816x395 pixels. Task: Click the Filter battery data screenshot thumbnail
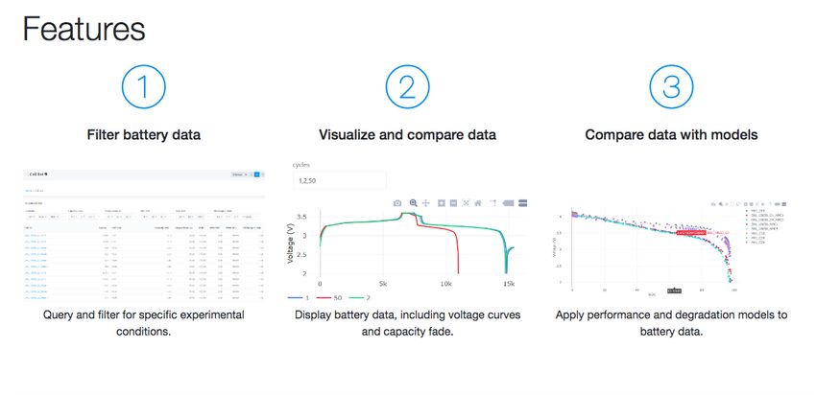pyautogui.click(x=144, y=236)
